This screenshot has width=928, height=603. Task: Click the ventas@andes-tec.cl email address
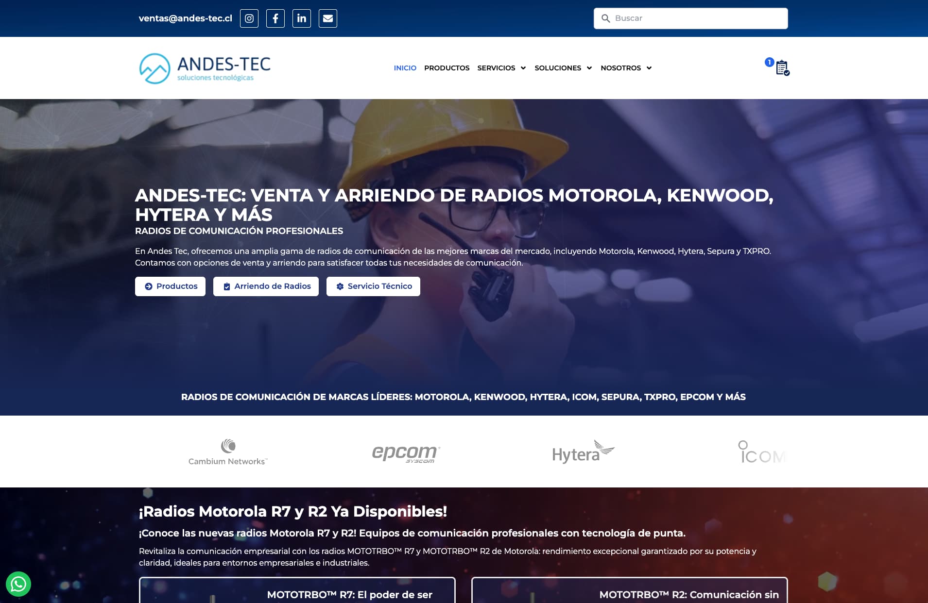coord(185,18)
